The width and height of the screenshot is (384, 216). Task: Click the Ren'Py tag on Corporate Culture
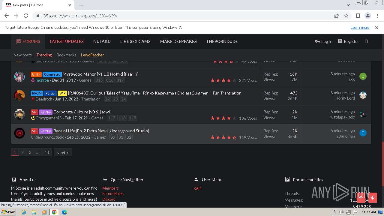46,112
